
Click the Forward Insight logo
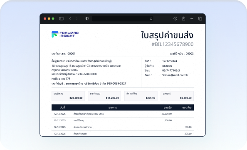click(65, 34)
